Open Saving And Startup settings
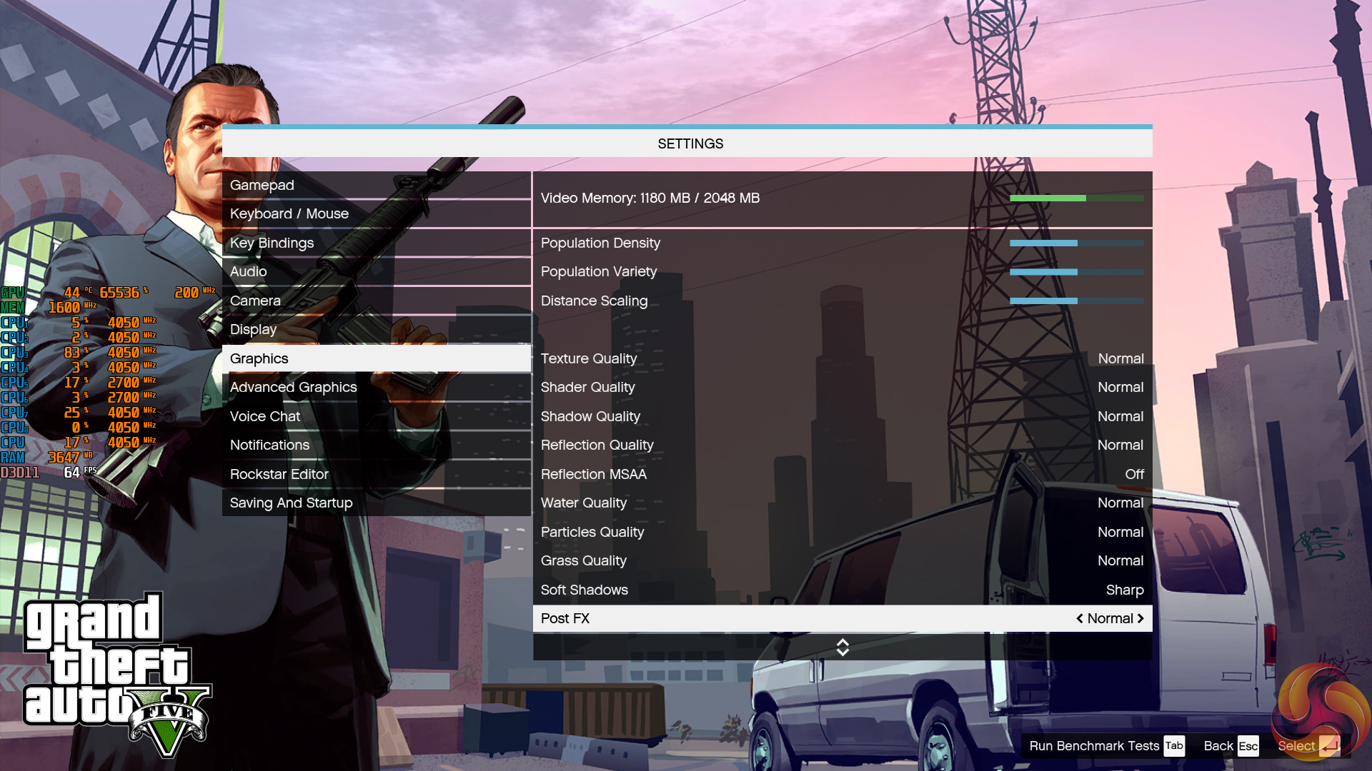The width and height of the screenshot is (1372, 771). coord(291,503)
